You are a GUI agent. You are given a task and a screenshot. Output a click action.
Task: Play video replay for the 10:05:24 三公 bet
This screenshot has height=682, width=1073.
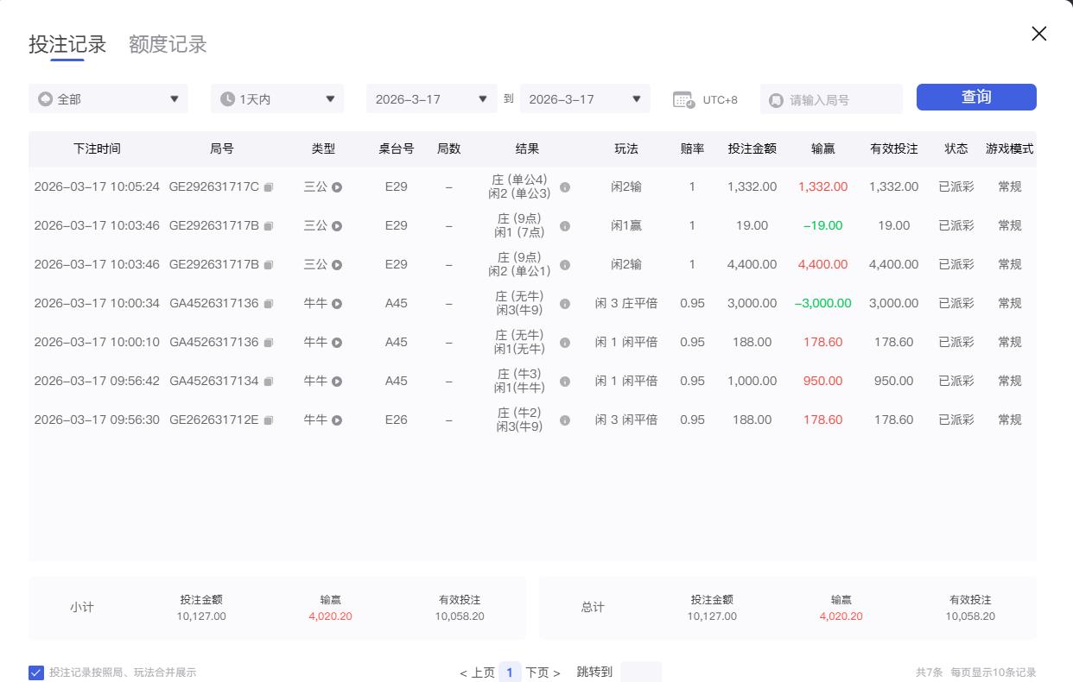(337, 187)
